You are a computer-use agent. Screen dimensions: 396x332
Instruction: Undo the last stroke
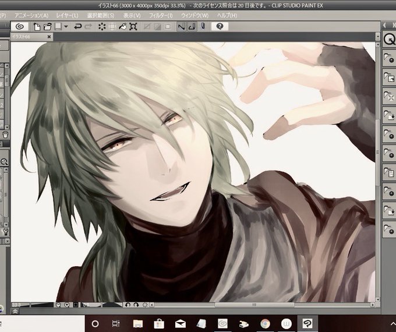tap(78, 26)
